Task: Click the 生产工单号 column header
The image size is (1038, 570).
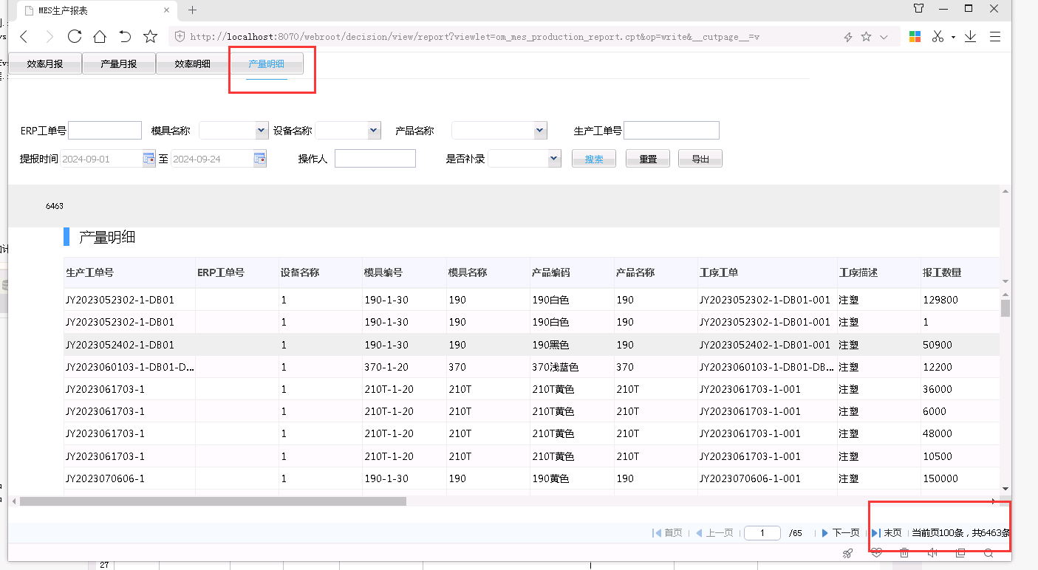Action: coord(129,272)
